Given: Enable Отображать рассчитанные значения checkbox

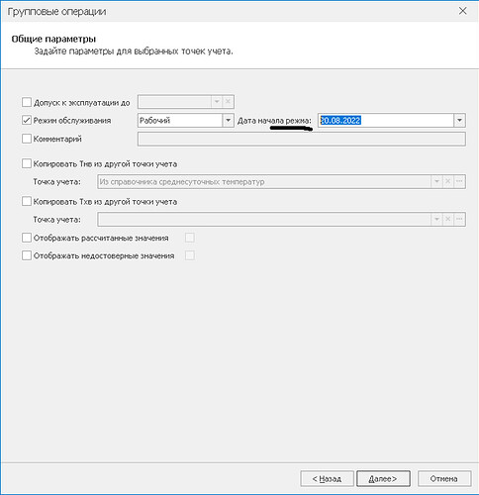Looking at the screenshot, I should point(27,238).
